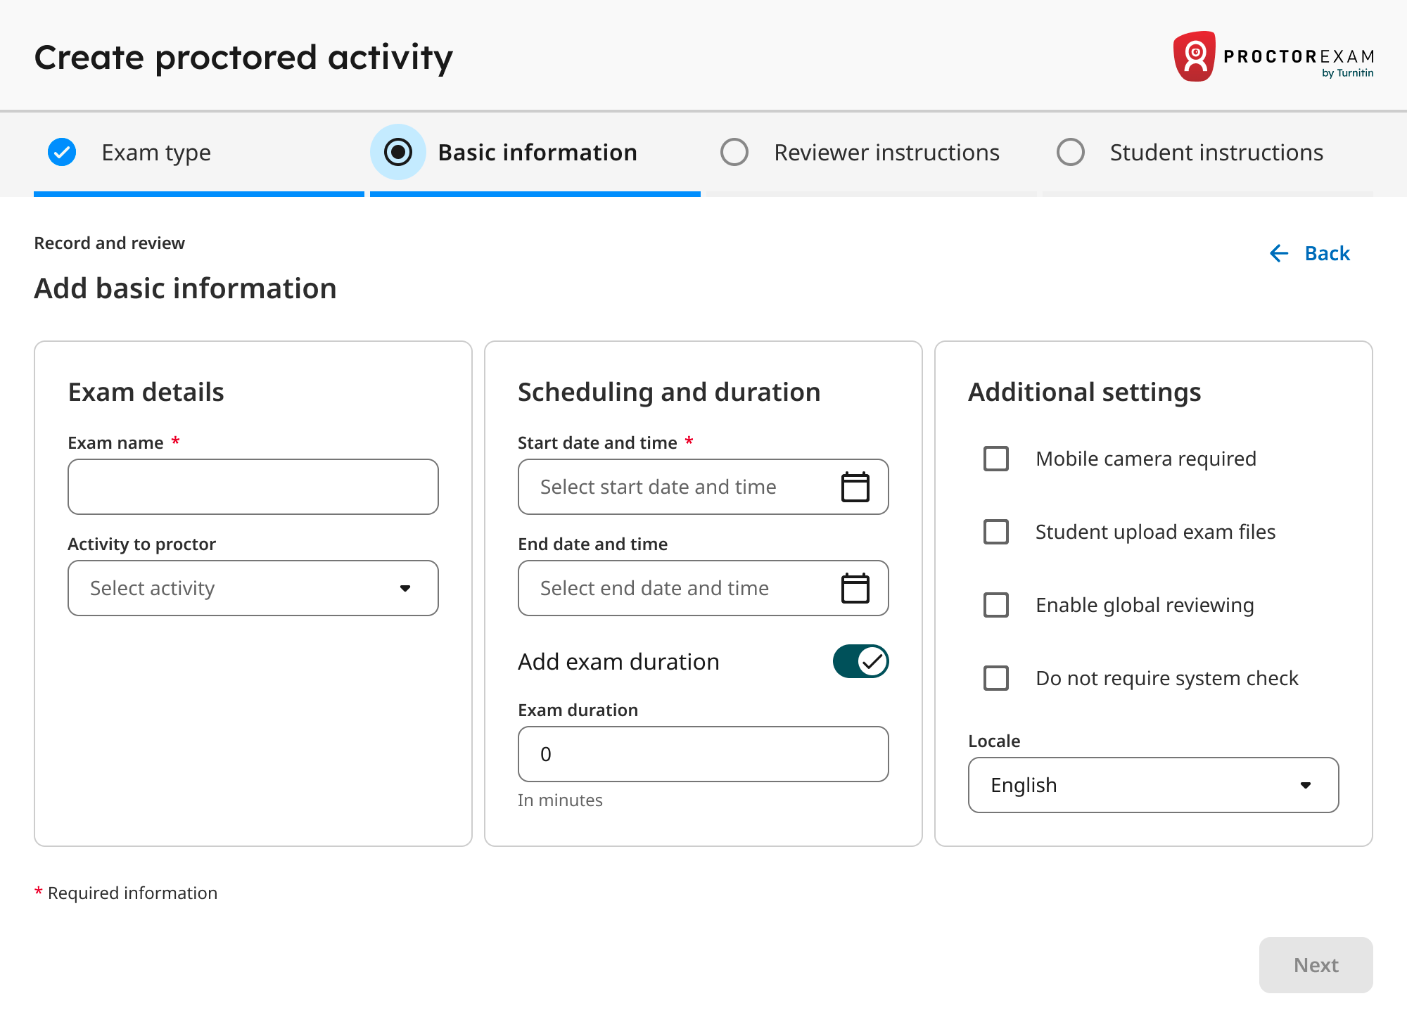Click the Back link
The height and width of the screenshot is (1027, 1407).
[x=1325, y=253]
